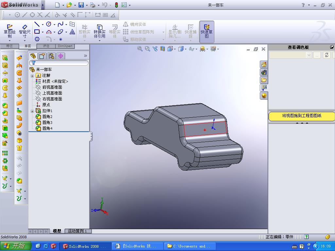Pick the Line sketch tool
The width and height of the screenshot is (335, 251).
point(37,24)
